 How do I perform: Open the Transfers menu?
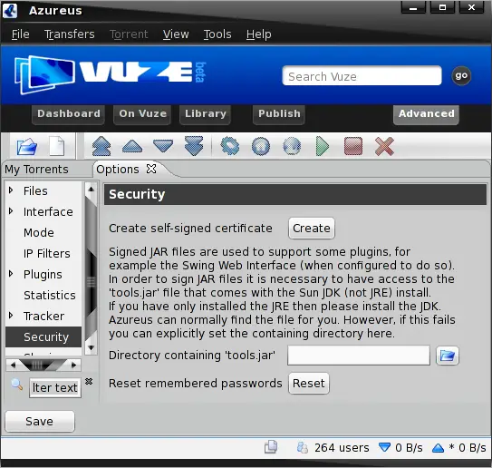pyautogui.click(x=70, y=34)
